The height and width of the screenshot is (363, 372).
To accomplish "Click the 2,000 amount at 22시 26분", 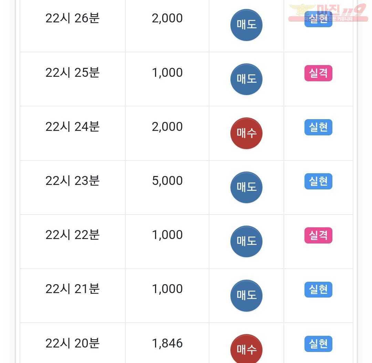I will click(167, 18).
